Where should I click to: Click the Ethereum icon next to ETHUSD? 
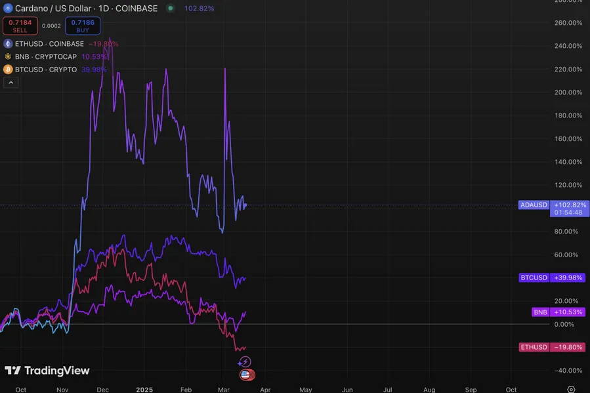[8, 44]
